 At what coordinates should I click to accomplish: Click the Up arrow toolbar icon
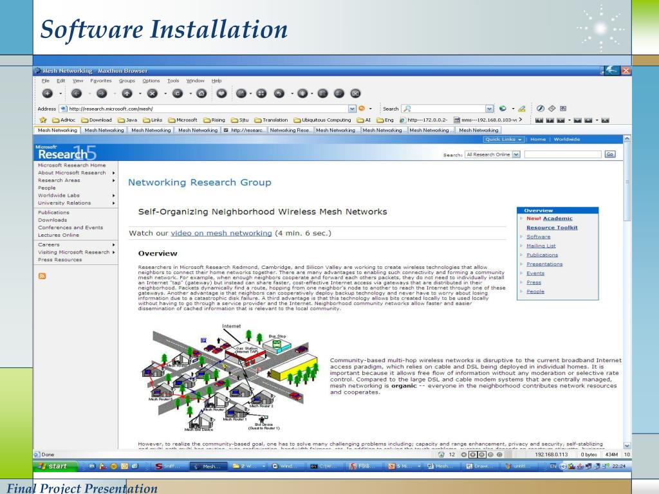tap(127, 94)
